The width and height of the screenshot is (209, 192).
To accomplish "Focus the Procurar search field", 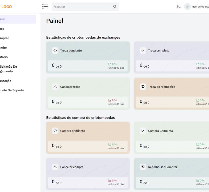I will (82, 7).
